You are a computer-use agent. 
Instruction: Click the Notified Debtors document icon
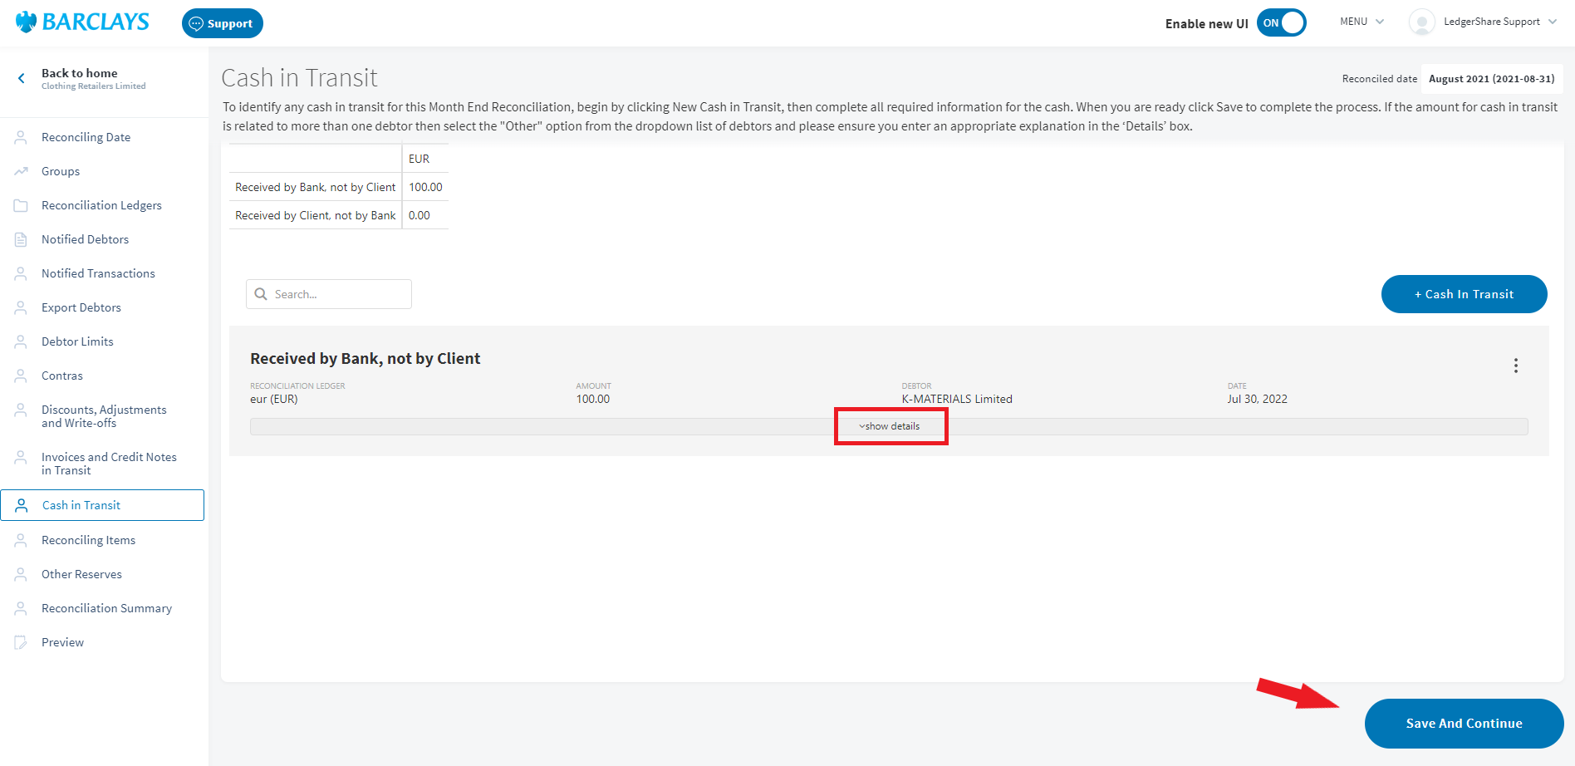click(21, 239)
